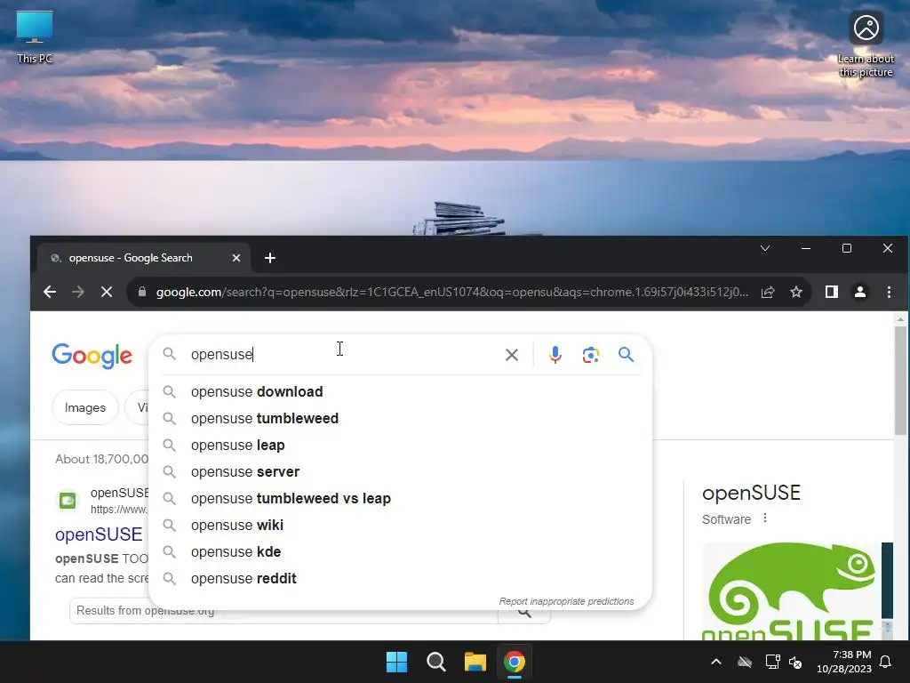
Task: Start voice search with microphone icon
Action: pyautogui.click(x=555, y=355)
